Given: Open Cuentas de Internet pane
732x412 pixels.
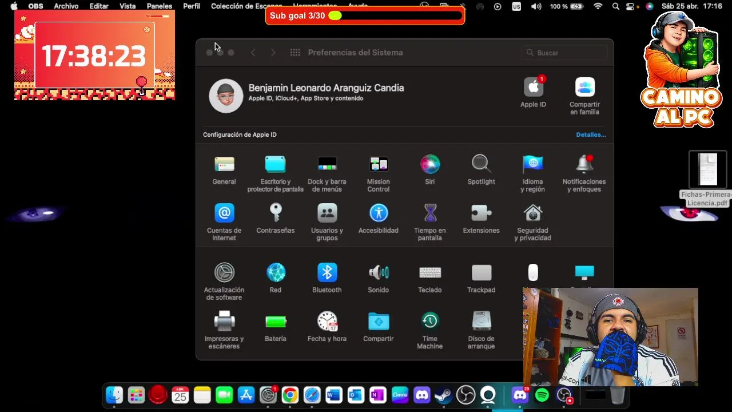Looking at the screenshot, I should [224, 222].
